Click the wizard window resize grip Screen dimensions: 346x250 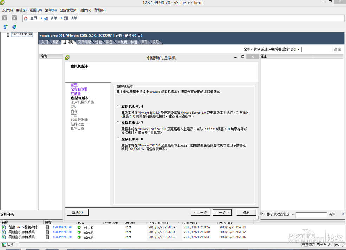point(257,218)
